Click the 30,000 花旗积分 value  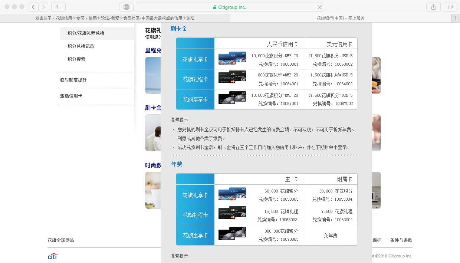coord(336,191)
